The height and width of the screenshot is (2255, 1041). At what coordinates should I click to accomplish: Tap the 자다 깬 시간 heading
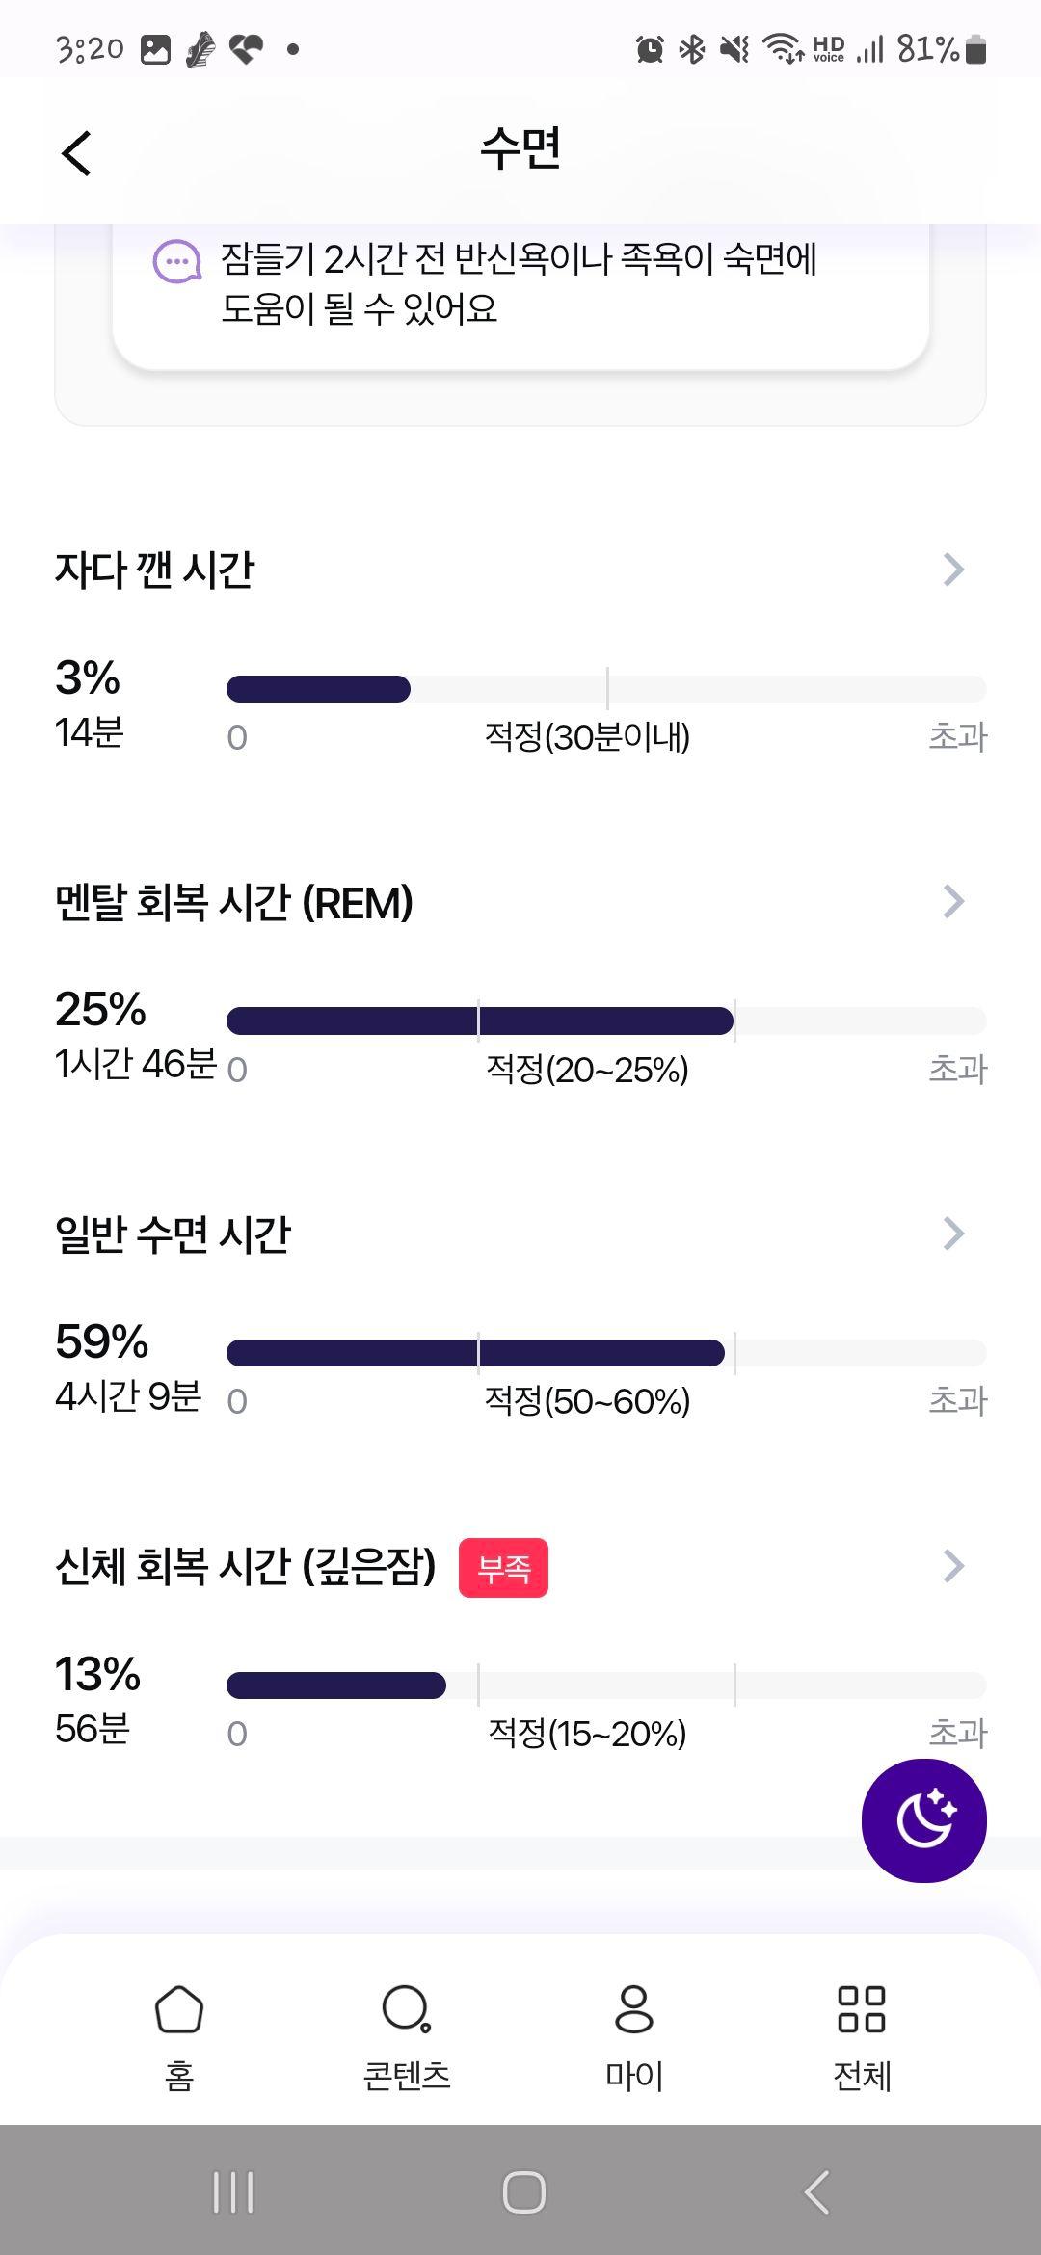[155, 570]
